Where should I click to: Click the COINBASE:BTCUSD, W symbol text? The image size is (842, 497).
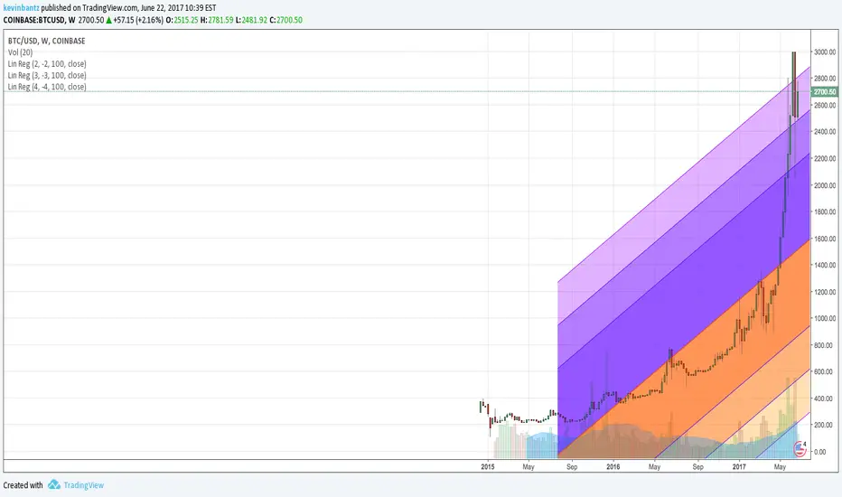pyautogui.click(x=39, y=20)
